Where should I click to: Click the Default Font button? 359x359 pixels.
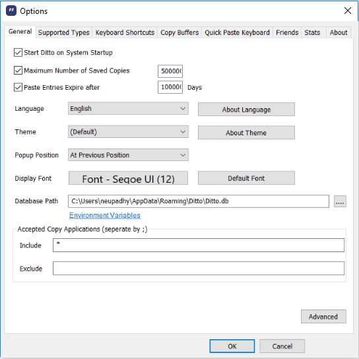246,178
